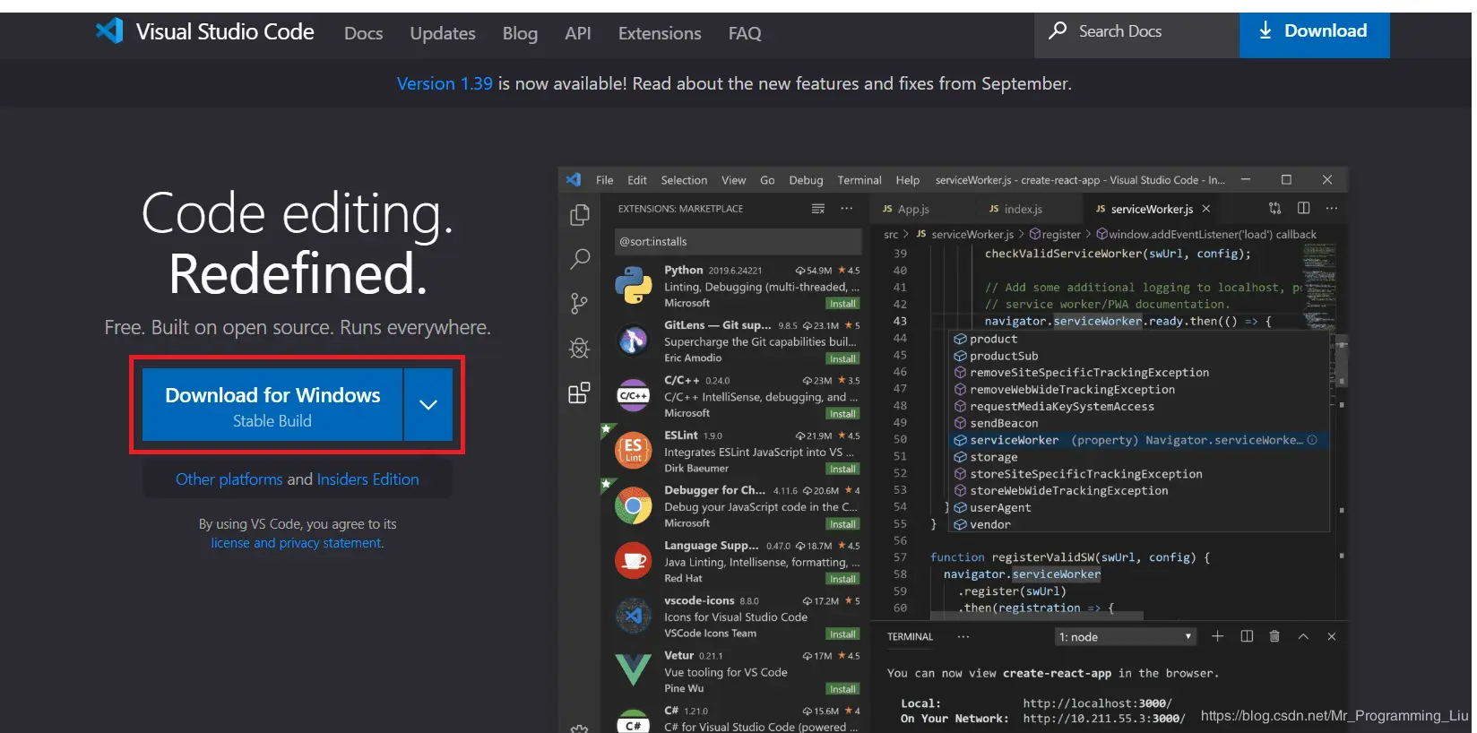The width and height of the screenshot is (1477, 733).
Task: Open the '1: node' terminal selector dropdown
Action: click(1125, 636)
